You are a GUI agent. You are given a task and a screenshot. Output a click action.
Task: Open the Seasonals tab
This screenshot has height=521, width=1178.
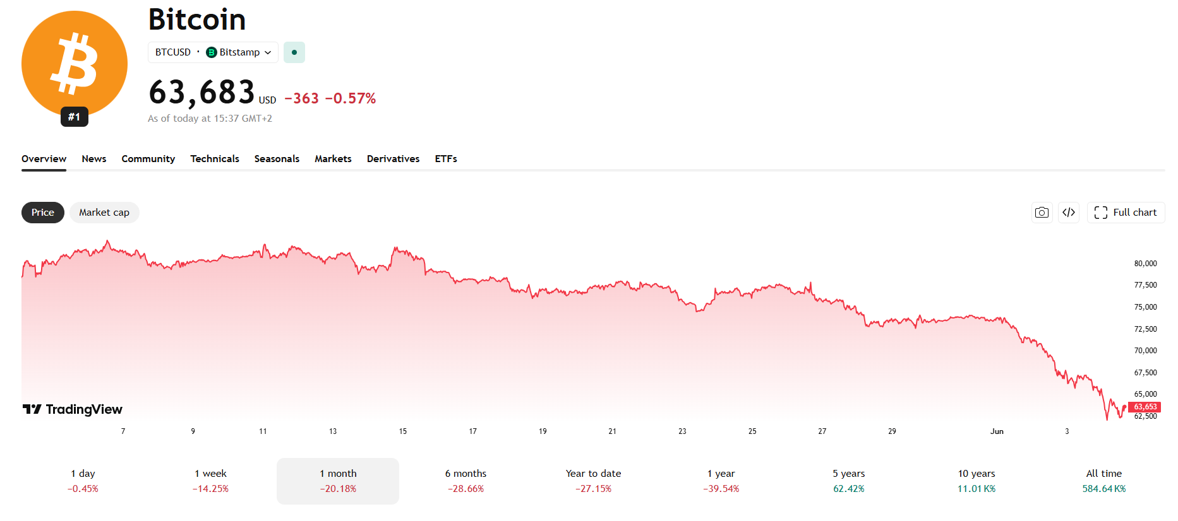tap(277, 159)
